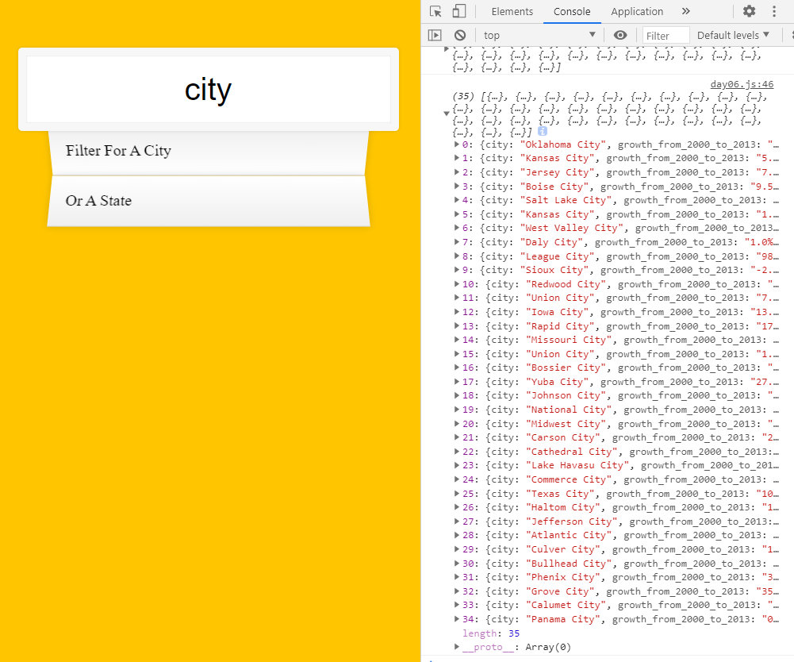Expand entry 22 Cathedral City
794x662 pixels.
457,452
